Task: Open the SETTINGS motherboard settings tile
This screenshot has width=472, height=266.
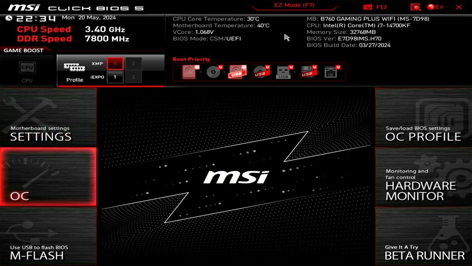Action: [48, 117]
